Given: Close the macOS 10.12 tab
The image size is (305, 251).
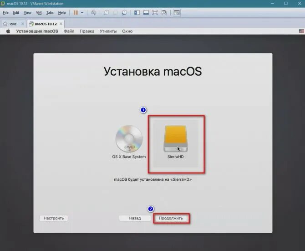Looking at the screenshot, I should 61,24.
